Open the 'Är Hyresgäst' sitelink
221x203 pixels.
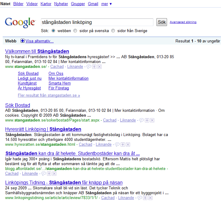pos(29,88)
